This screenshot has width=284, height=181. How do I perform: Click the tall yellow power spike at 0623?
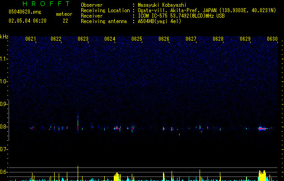(x=78, y=173)
